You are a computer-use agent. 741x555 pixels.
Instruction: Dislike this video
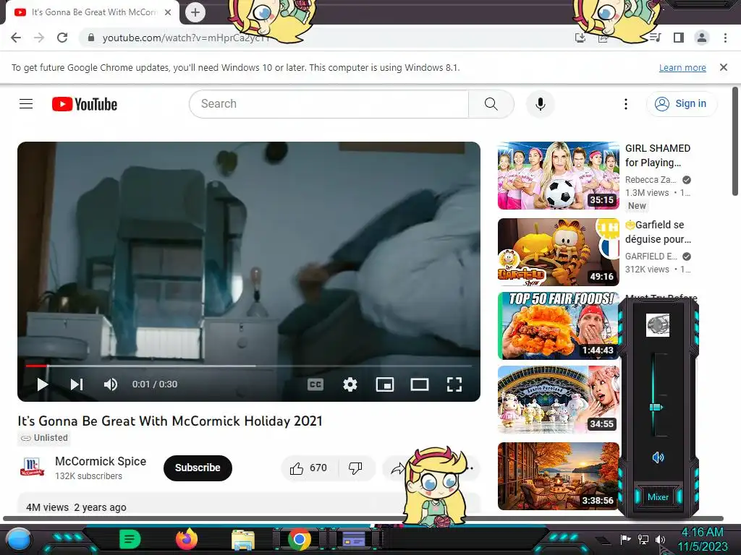click(355, 468)
